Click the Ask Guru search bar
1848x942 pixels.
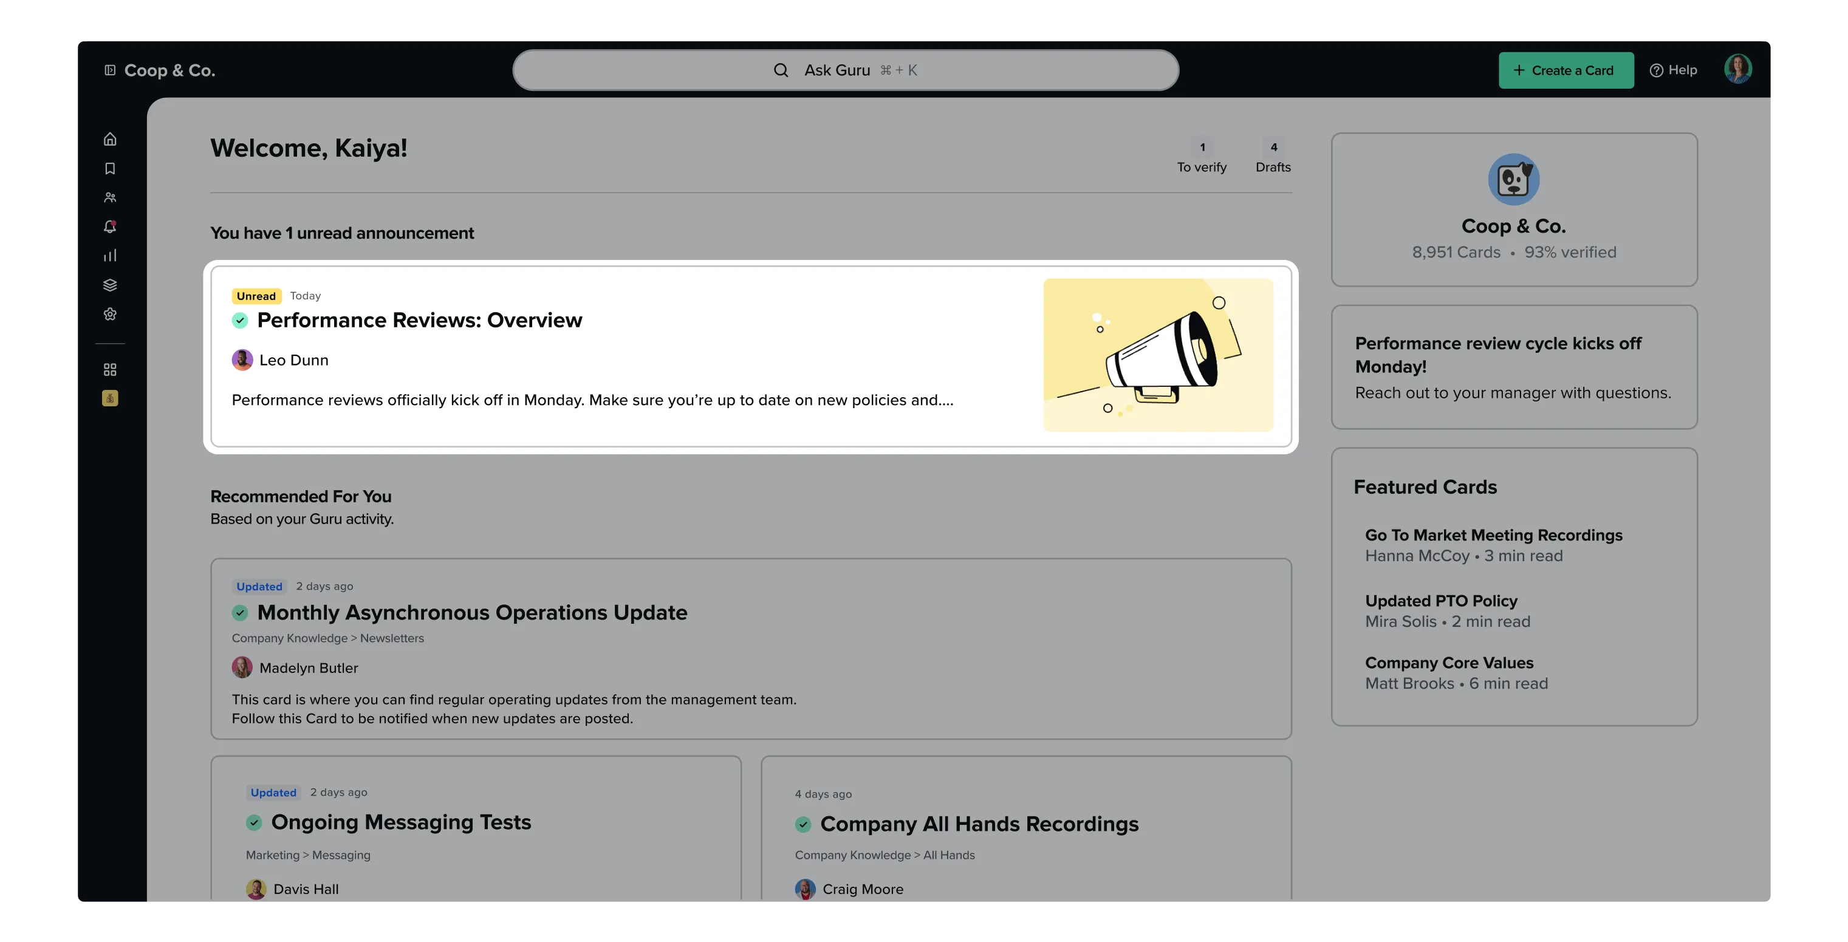pos(845,70)
